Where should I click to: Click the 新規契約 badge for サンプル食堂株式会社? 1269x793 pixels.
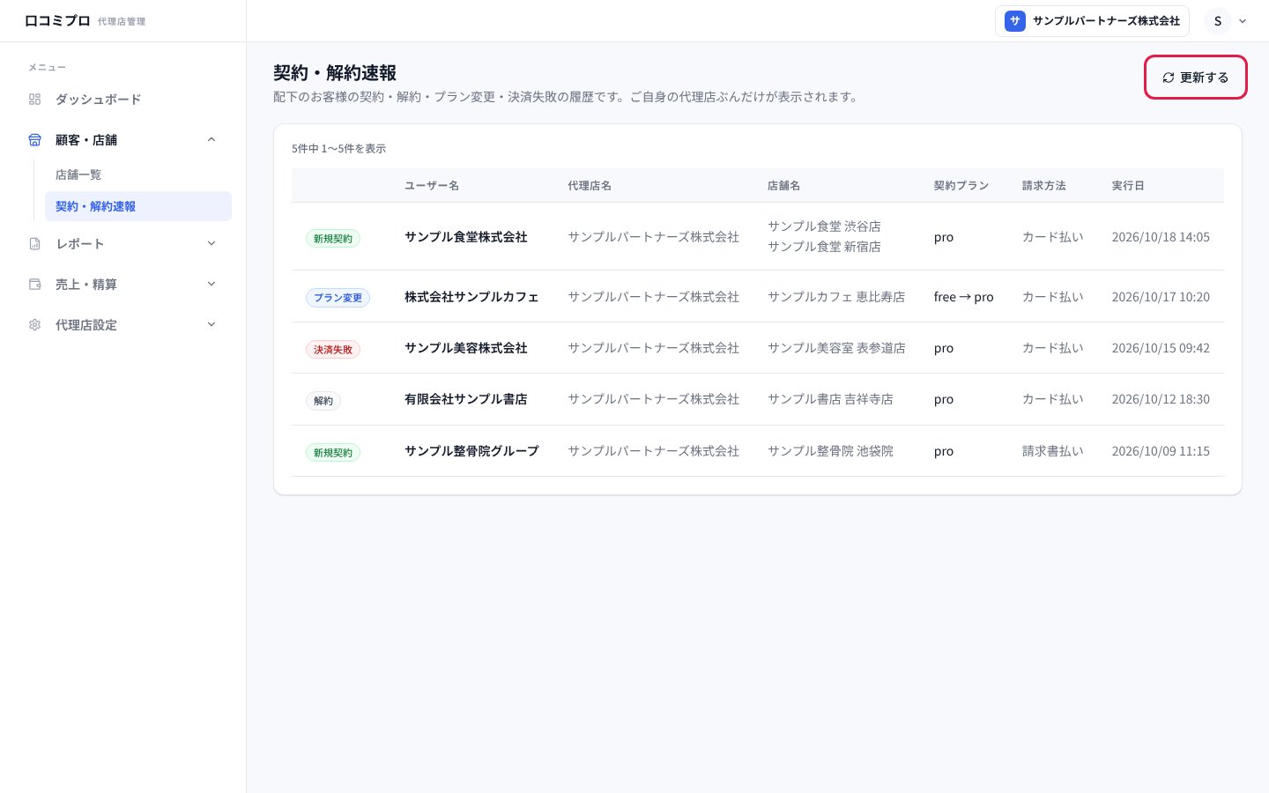(333, 239)
